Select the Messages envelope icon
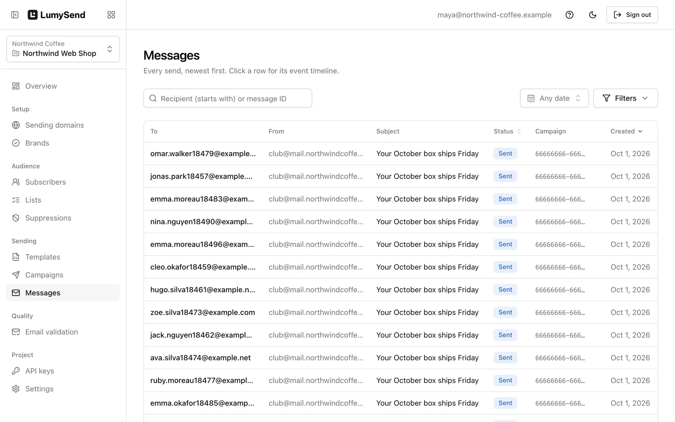The image size is (675, 422). [x=16, y=293]
